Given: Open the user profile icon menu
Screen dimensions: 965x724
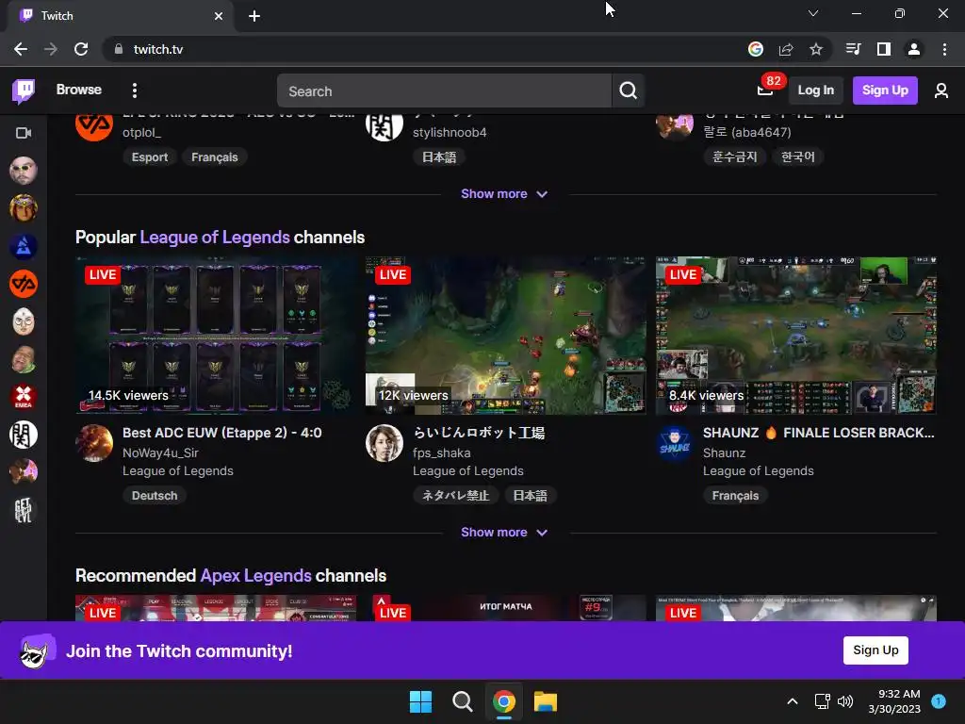Looking at the screenshot, I should [x=941, y=91].
